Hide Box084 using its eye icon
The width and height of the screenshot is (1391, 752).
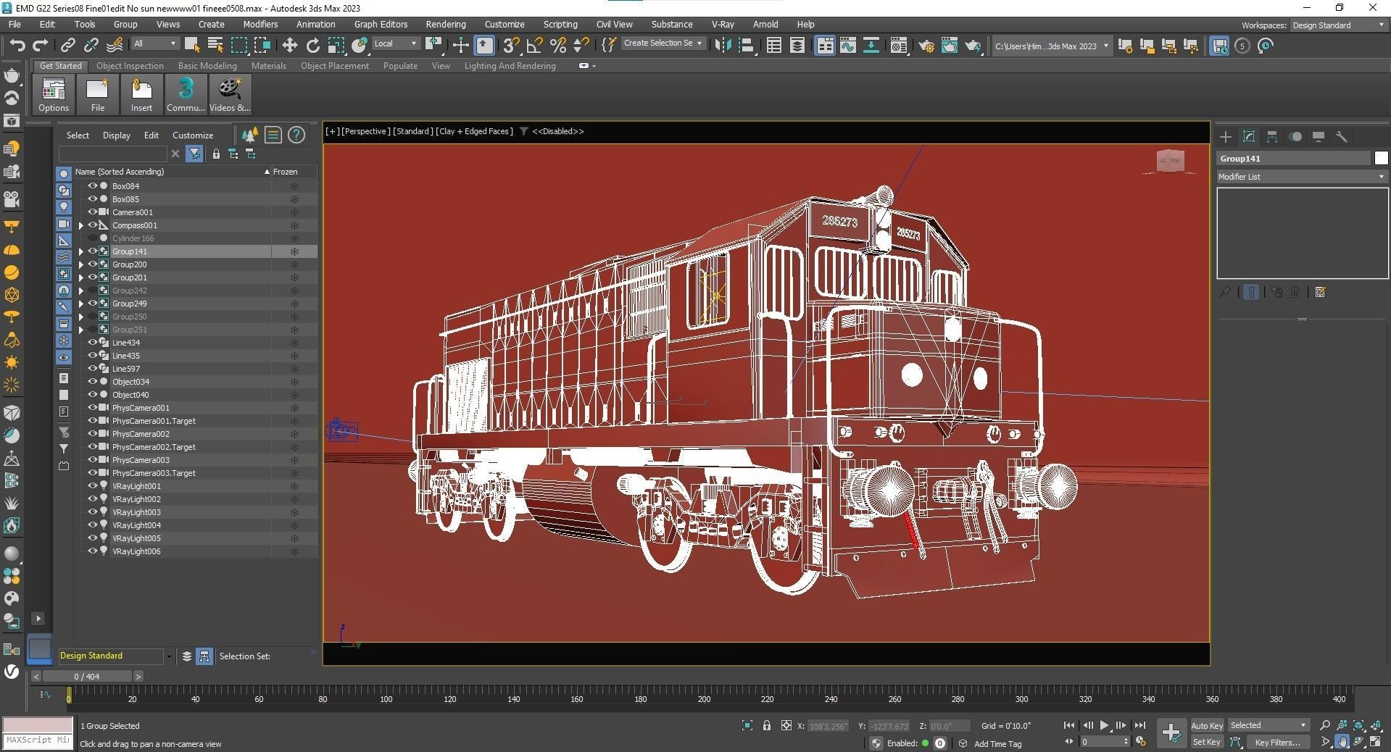(92, 186)
